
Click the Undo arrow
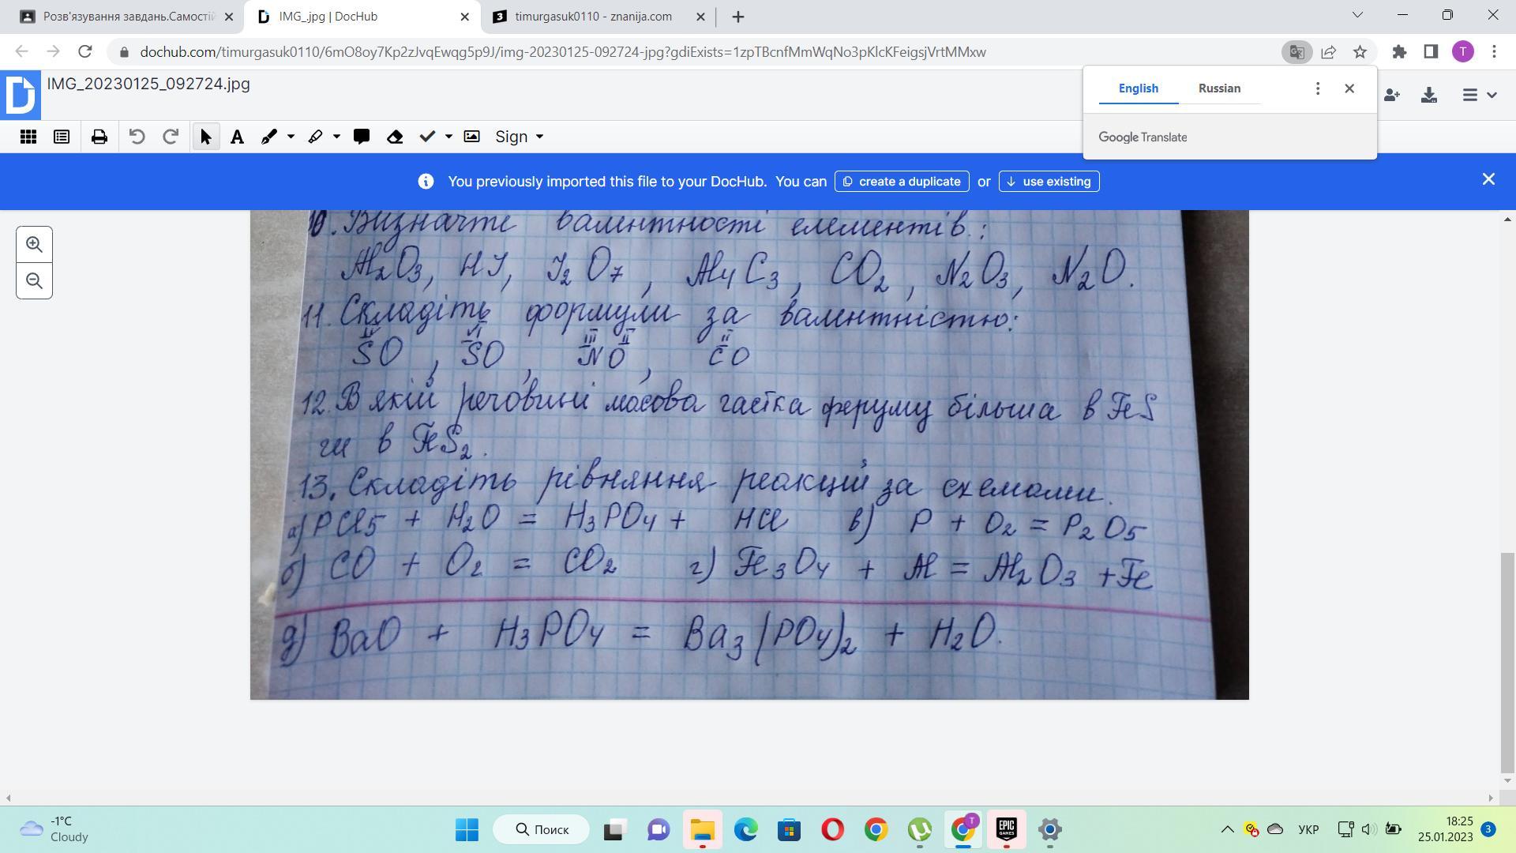tap(137, 137)
